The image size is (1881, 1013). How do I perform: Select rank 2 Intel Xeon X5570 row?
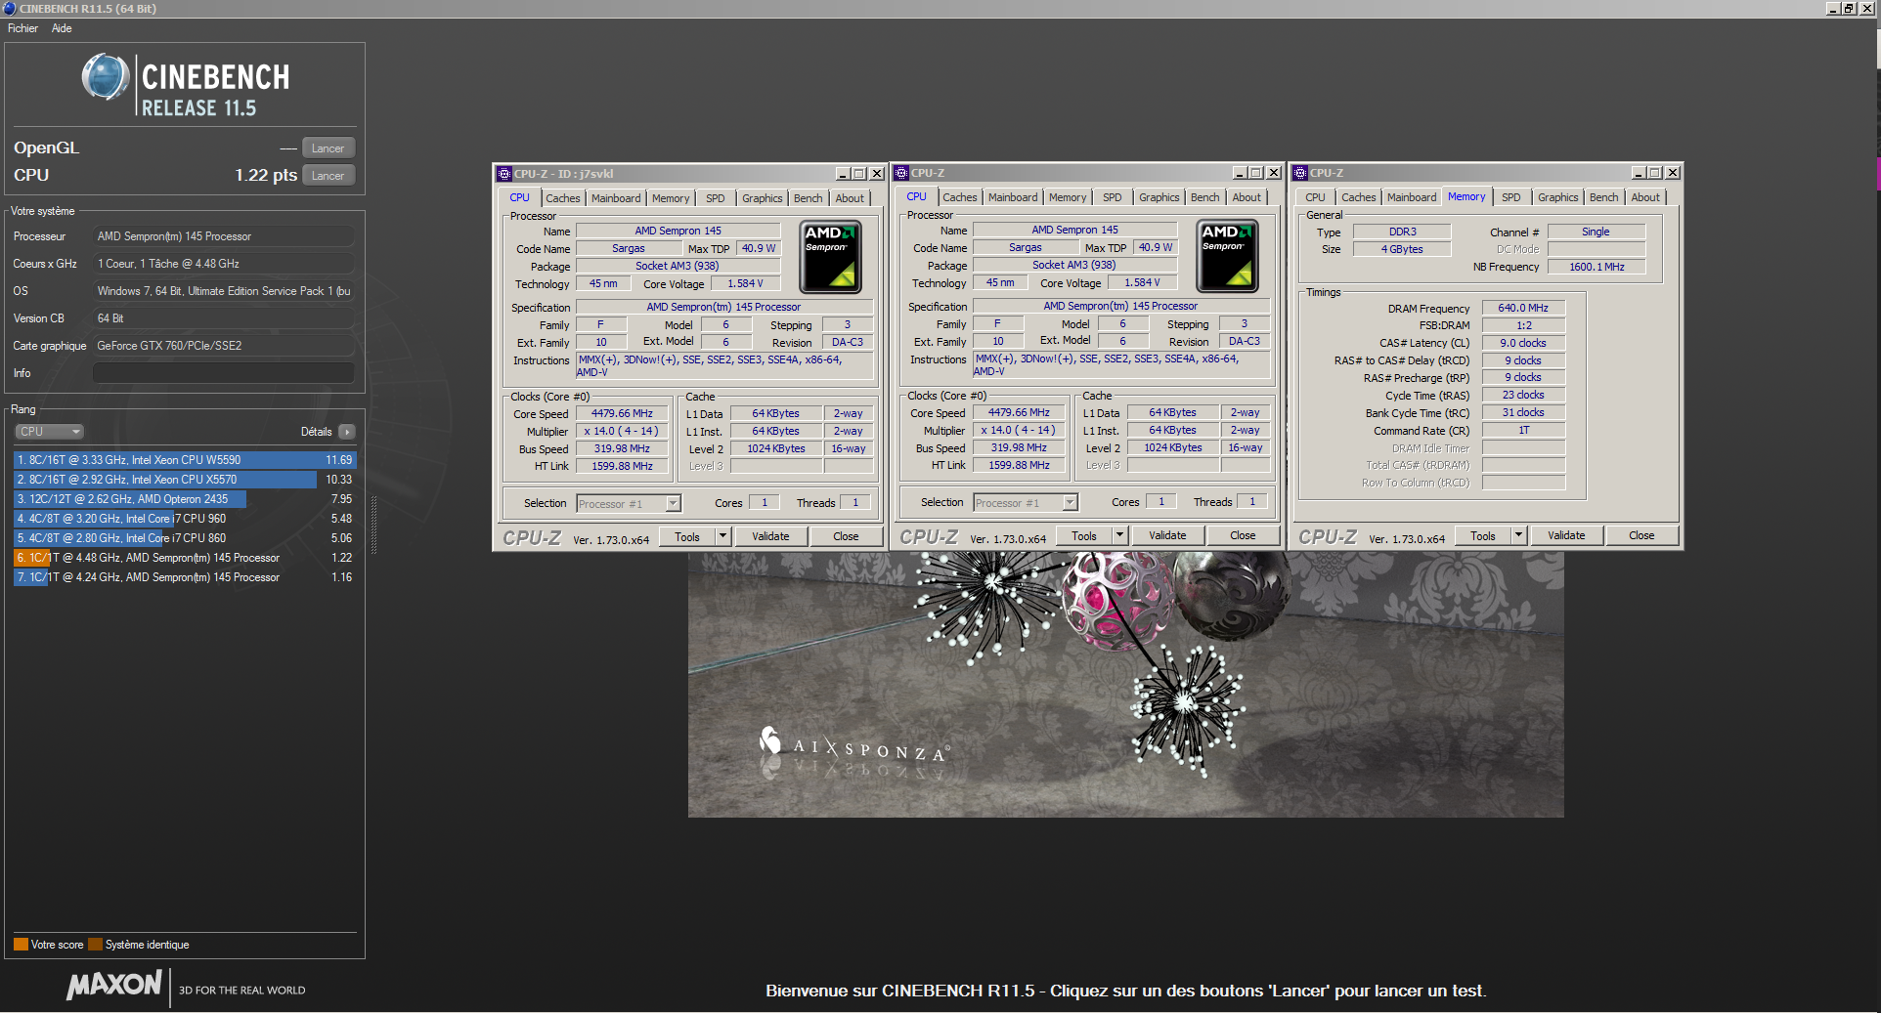[185, 480]
